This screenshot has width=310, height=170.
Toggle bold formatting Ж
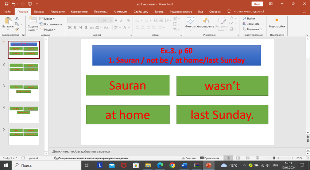pos(69,27)
